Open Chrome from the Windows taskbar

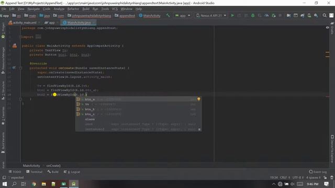pyautogui.click(x=33, y=184)
